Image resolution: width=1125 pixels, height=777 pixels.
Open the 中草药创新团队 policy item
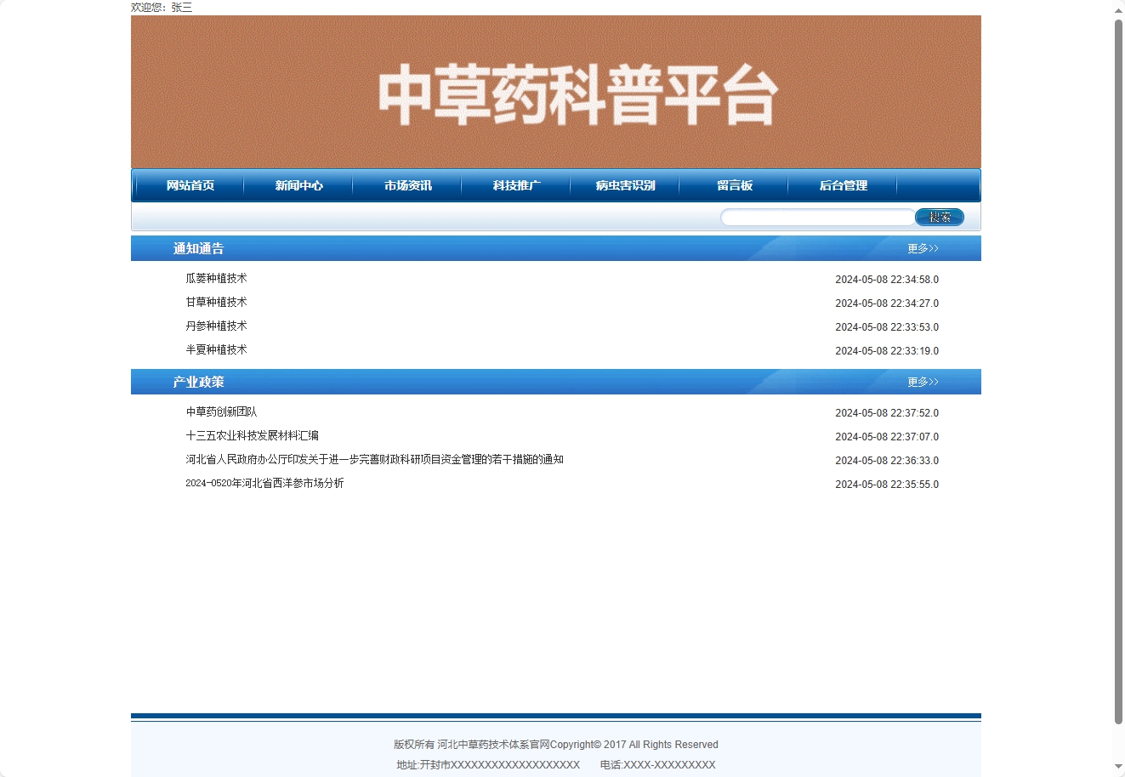point(221,411)
